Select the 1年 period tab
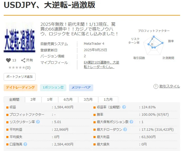 point(50,100)
